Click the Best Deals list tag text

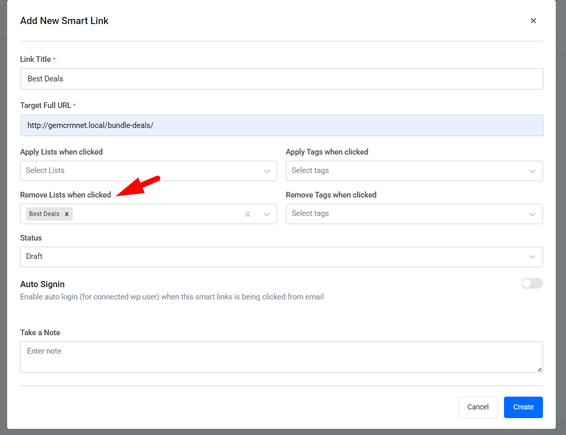point(44,214)
